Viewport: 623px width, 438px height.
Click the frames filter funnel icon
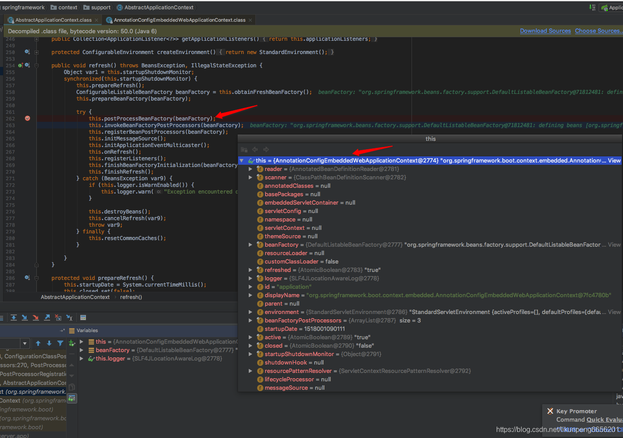(x=60, y=343)
